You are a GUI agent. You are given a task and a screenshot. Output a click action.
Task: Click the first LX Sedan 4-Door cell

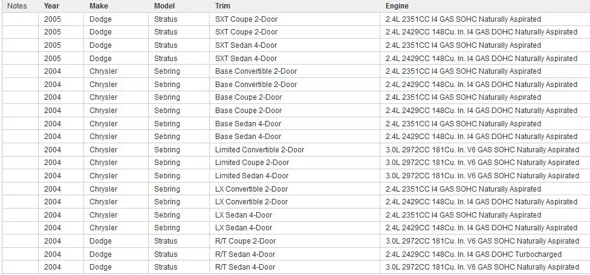[x=294, y=215]
